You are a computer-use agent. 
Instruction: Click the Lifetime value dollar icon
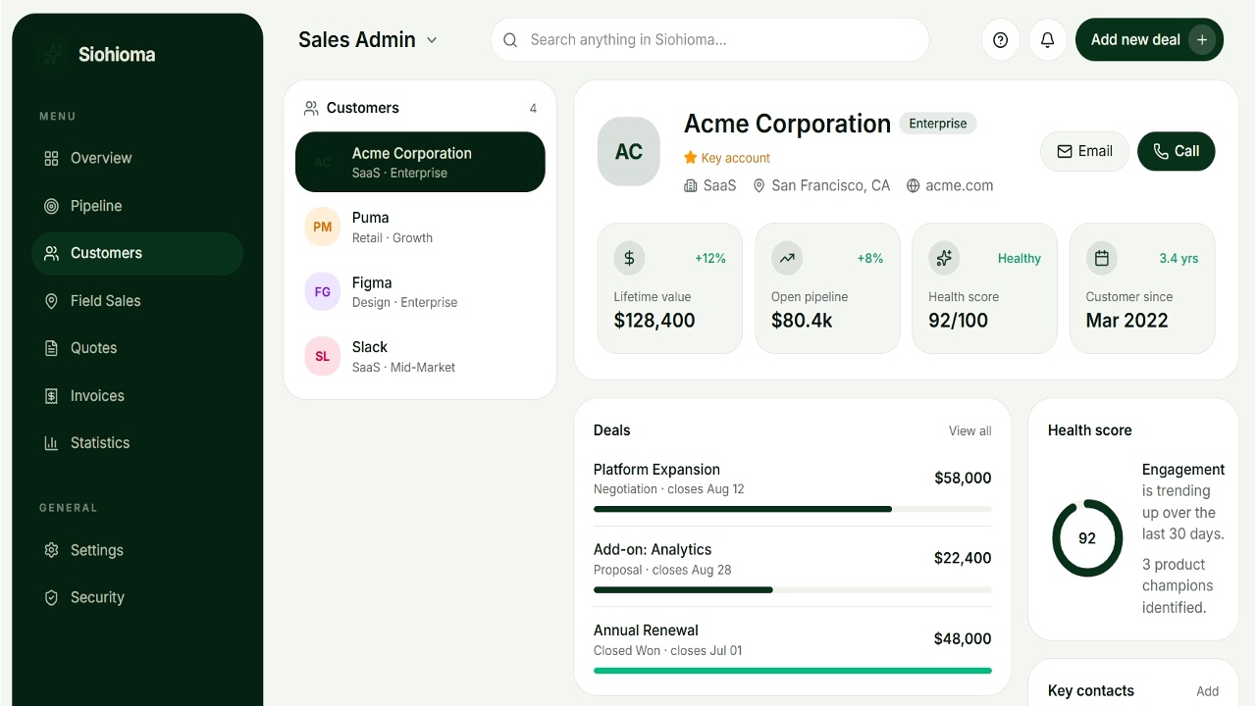point(629,258)
